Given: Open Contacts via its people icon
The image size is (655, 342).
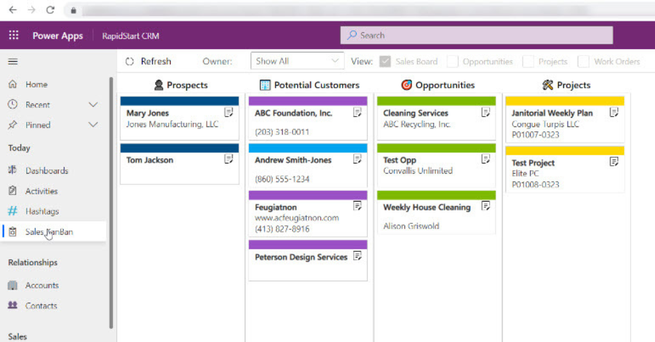Looking at the screenshot, I should [12, 306].
